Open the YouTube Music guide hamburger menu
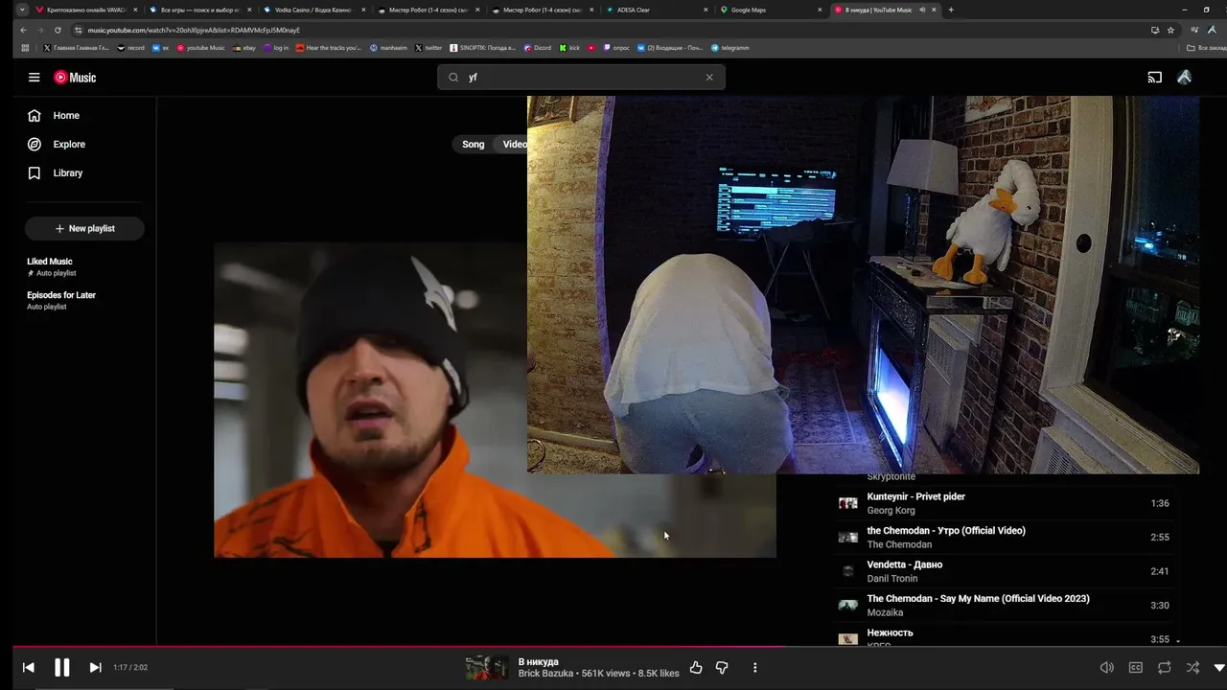 point(34,78)
